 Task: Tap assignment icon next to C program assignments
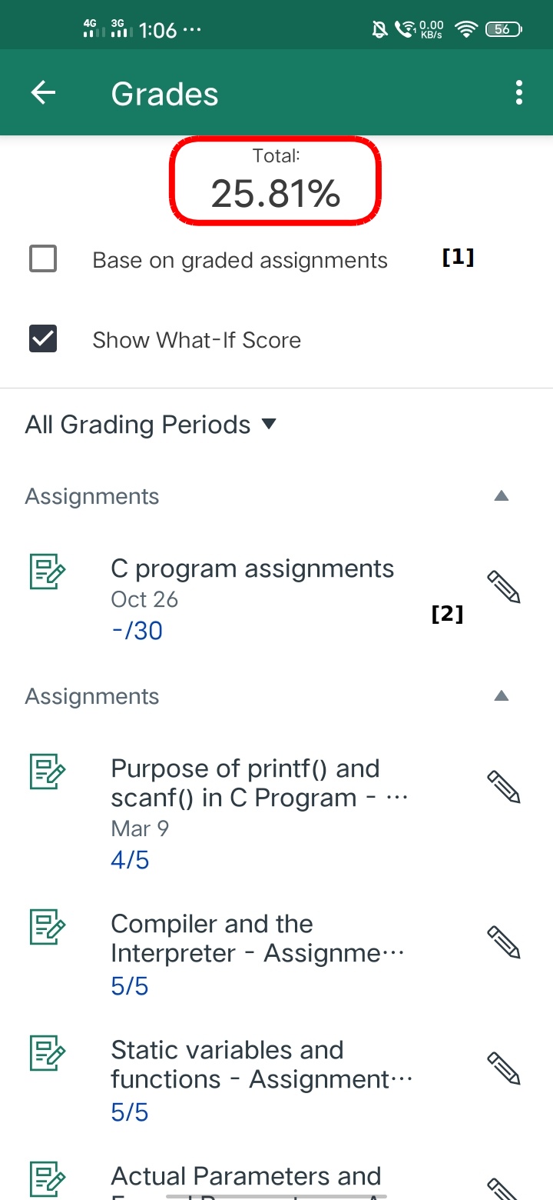48,572
